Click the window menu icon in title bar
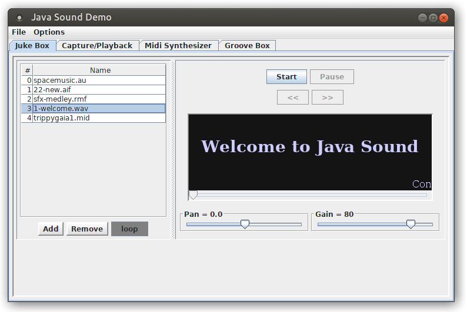The height and width of the screenshot is (312, 467). point(19,18)
